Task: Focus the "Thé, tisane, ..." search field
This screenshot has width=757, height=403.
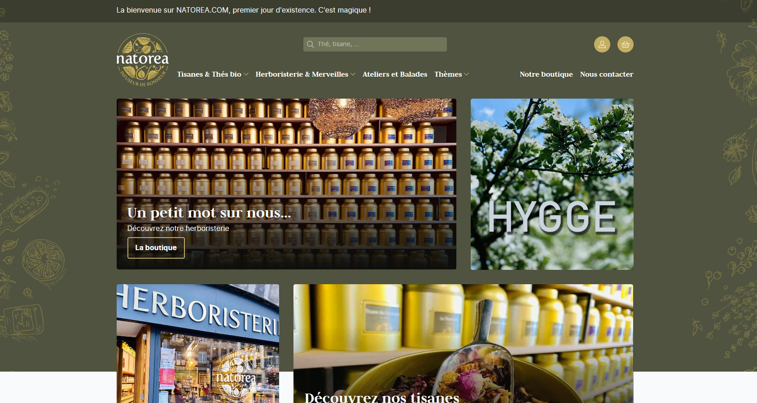Action: point(375,44)
